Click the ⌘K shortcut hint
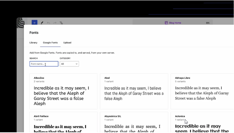Viewport: 234px width, 133px height. (208, 23)
